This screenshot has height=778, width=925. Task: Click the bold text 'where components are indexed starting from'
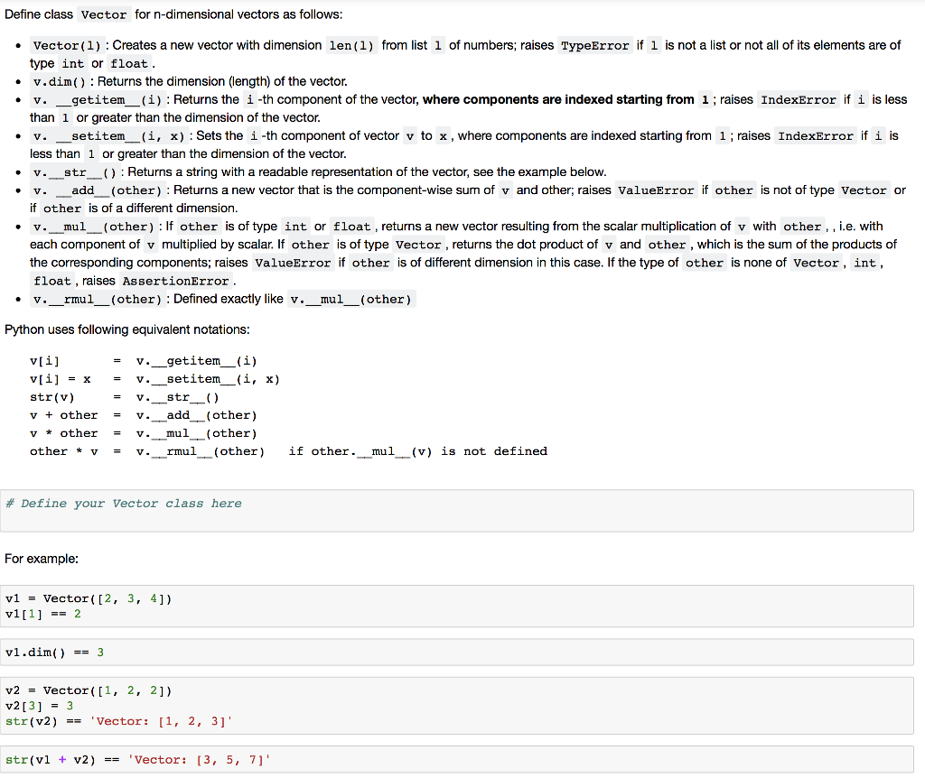click(x=558, y=99)
